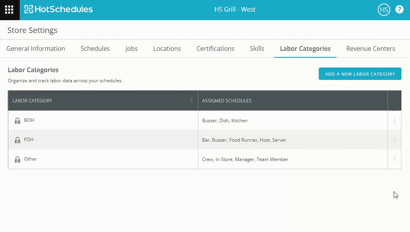Screen dimensions: 410x232
Task: Switch to the General Information tab
Action: [36, 48]
